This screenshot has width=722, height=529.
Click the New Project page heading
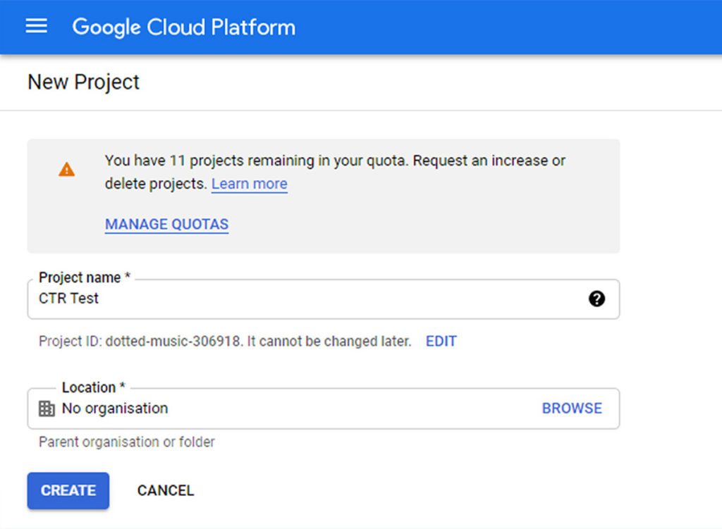click(x=82, y=82)
